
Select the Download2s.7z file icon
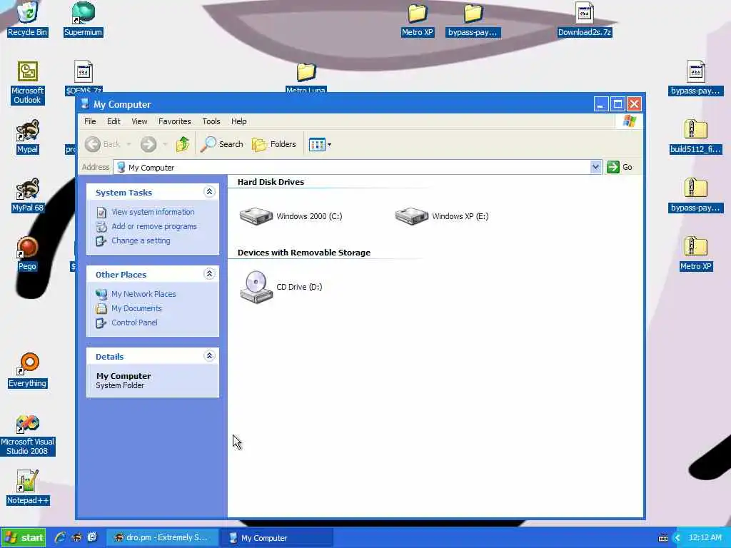(585, 19)
